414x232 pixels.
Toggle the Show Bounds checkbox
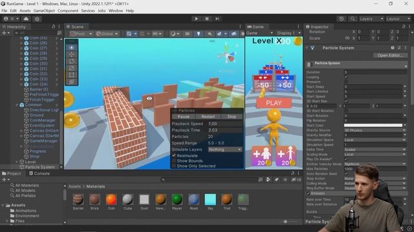(174, 160)
